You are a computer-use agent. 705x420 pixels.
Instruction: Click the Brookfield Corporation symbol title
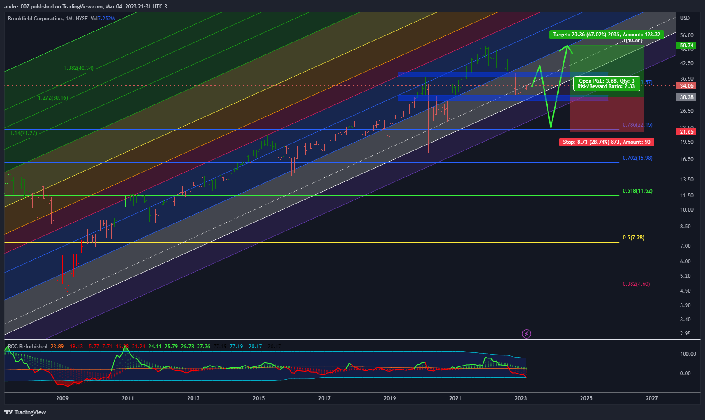[35, 19]
